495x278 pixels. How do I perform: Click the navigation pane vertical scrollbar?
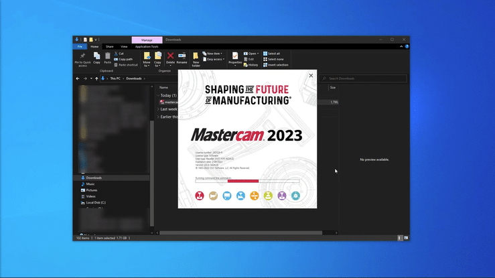pyautogui.click(x=152, y=173)
